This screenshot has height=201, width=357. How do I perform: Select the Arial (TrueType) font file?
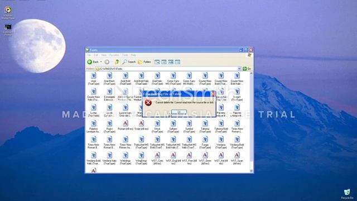click(94, 79)
